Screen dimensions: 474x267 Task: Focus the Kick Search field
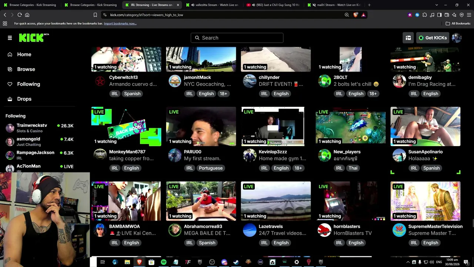click(237, 38)
